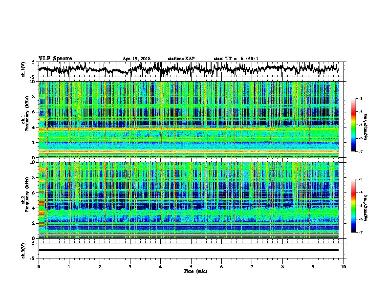Click the "Time (min)" axis label
387x299 pixels.
click(195, 271)
